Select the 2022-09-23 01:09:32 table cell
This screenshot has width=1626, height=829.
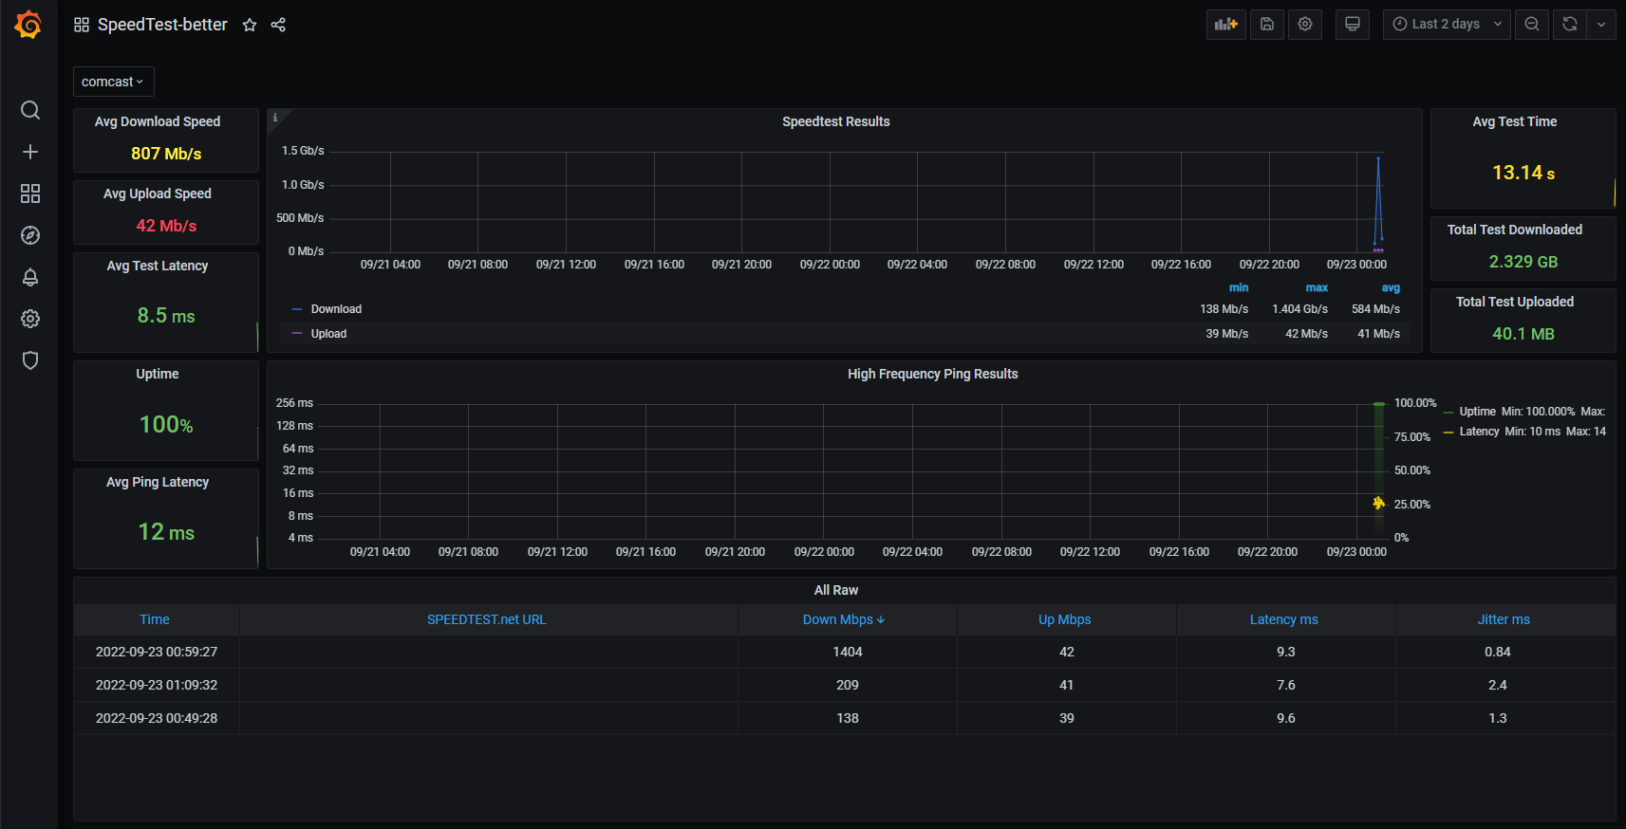click(x=157, y=685)
